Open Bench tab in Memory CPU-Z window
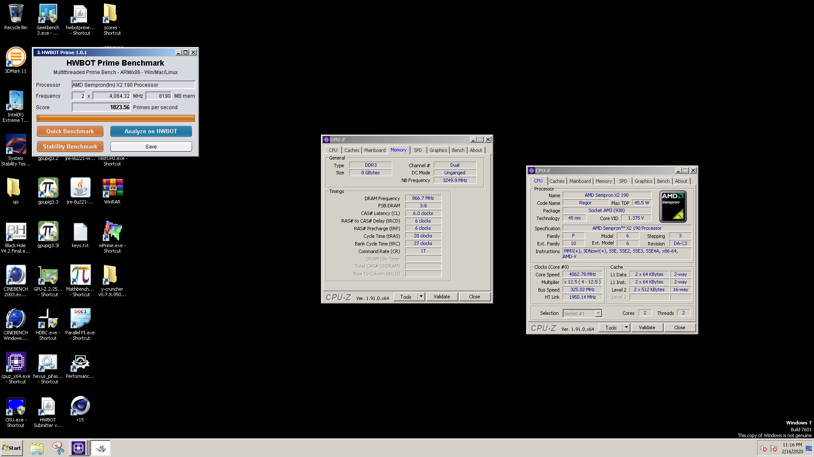 click(x=458, y=150)
